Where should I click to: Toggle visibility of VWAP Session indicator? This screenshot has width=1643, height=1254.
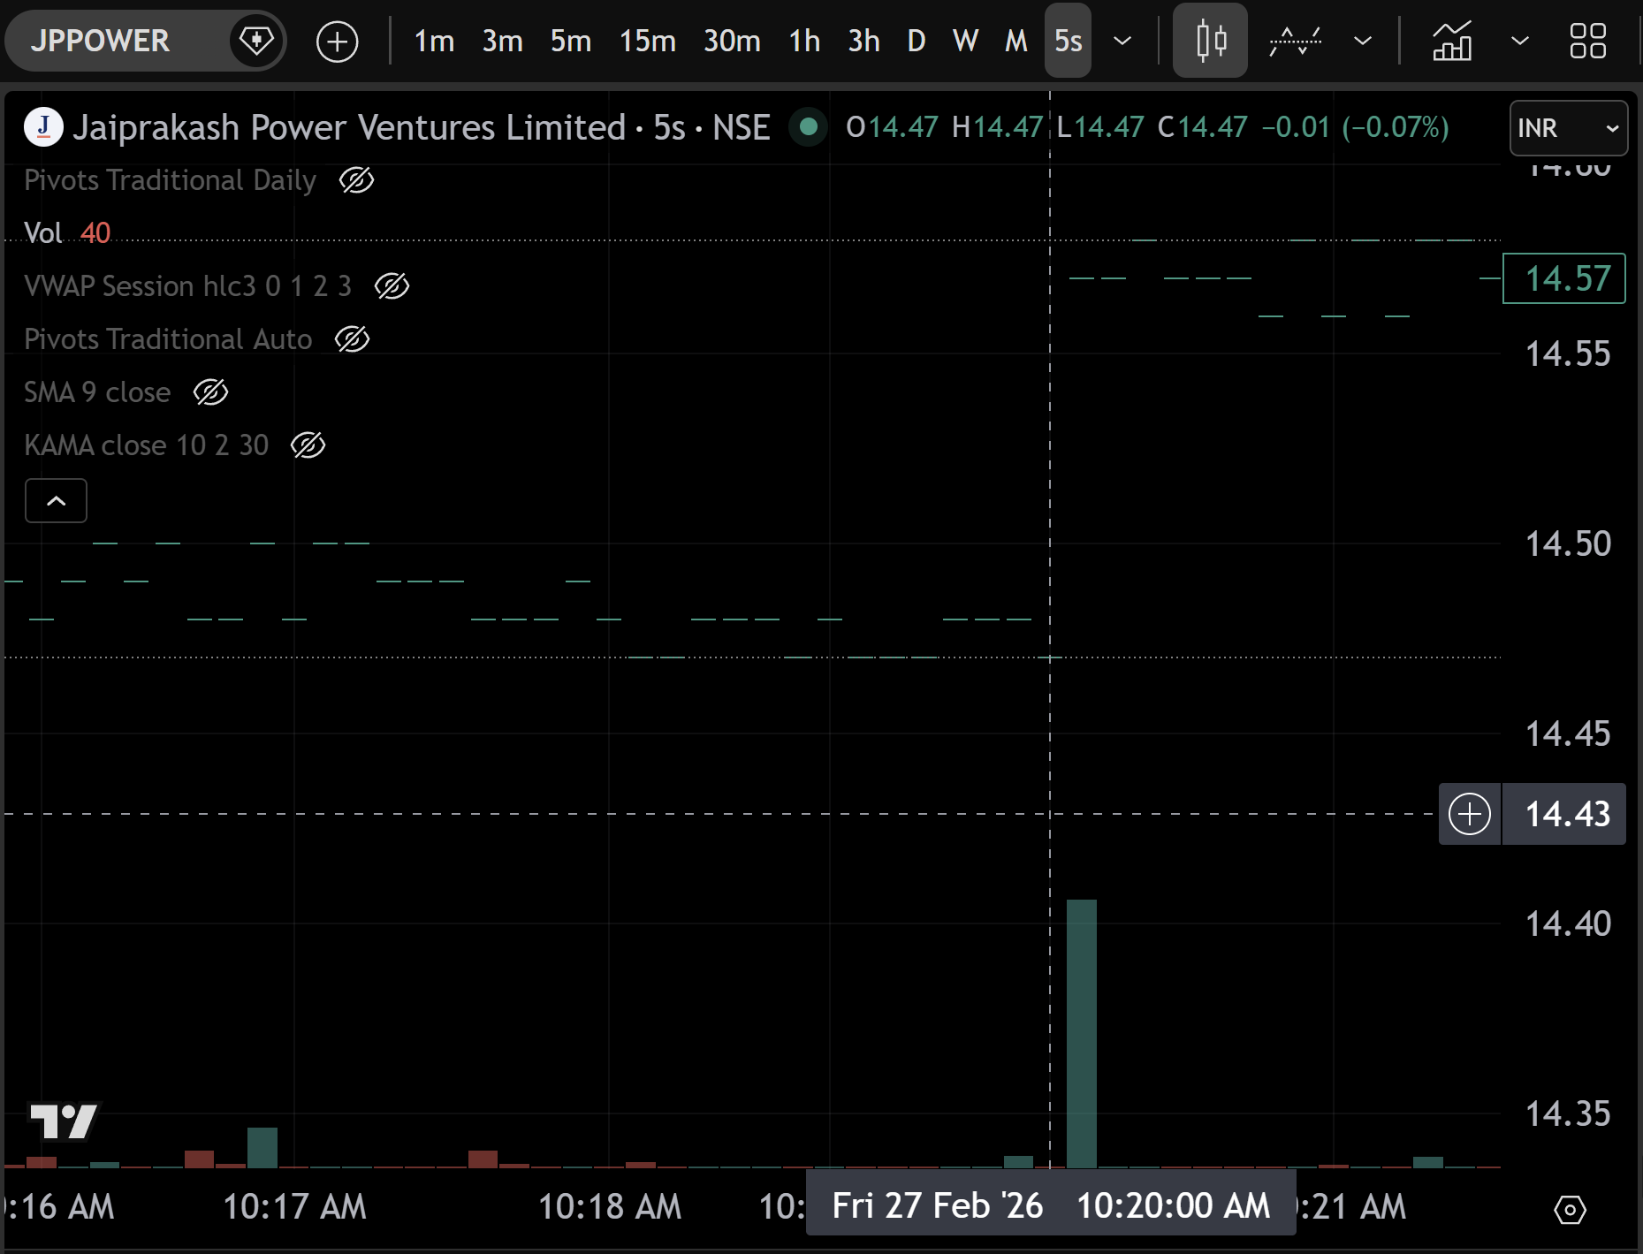(392, 286)
